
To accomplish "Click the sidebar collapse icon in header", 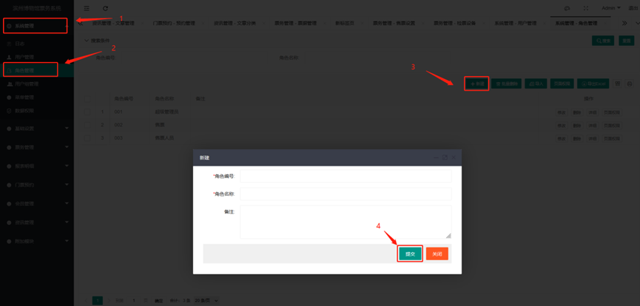I will click(87, 8).
